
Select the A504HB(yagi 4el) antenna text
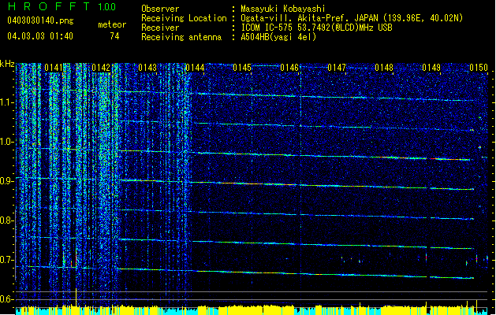point(278,37)
